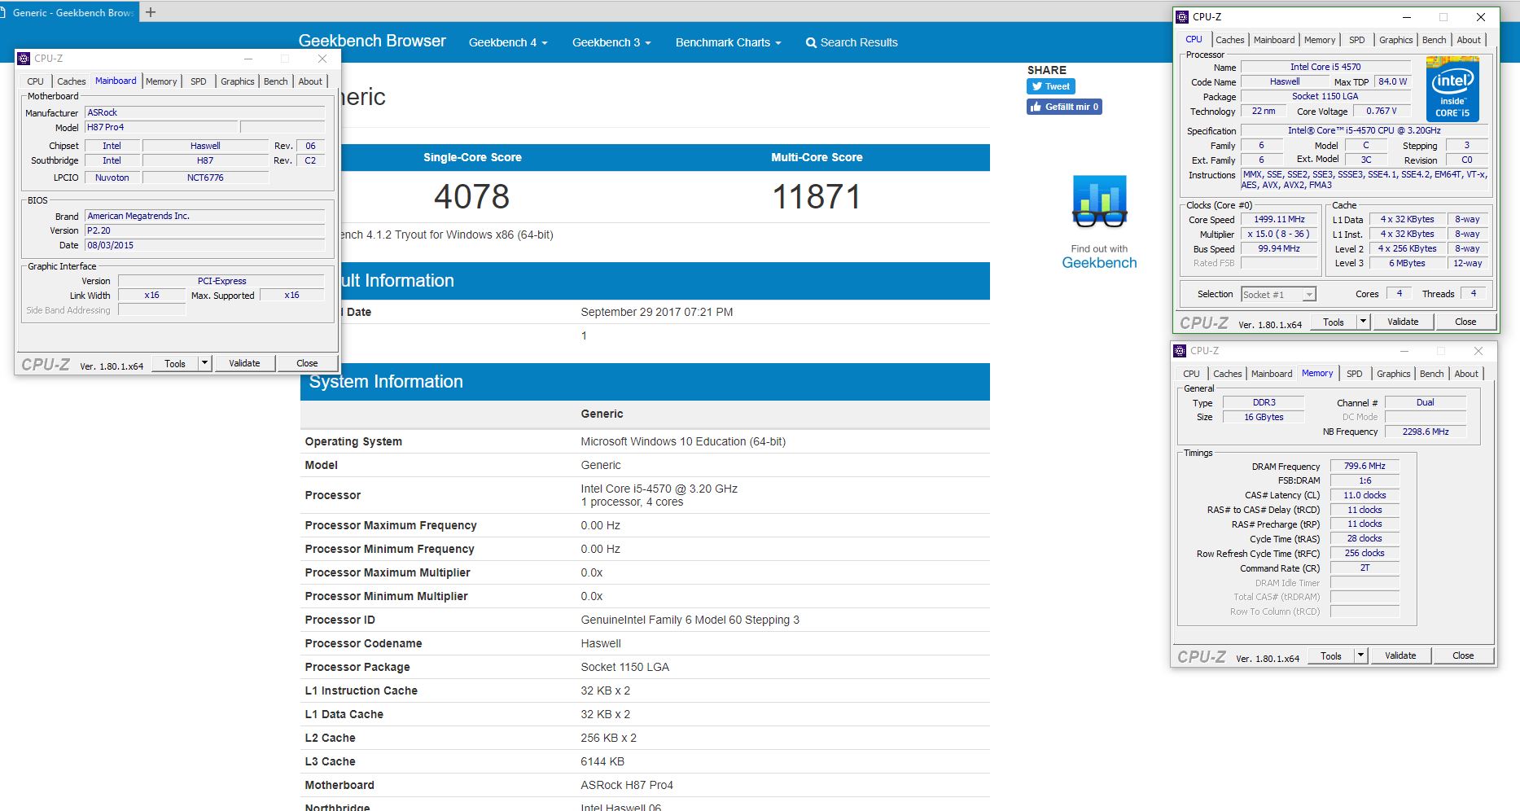Follow the Find out with Geekbench link

1099,256
